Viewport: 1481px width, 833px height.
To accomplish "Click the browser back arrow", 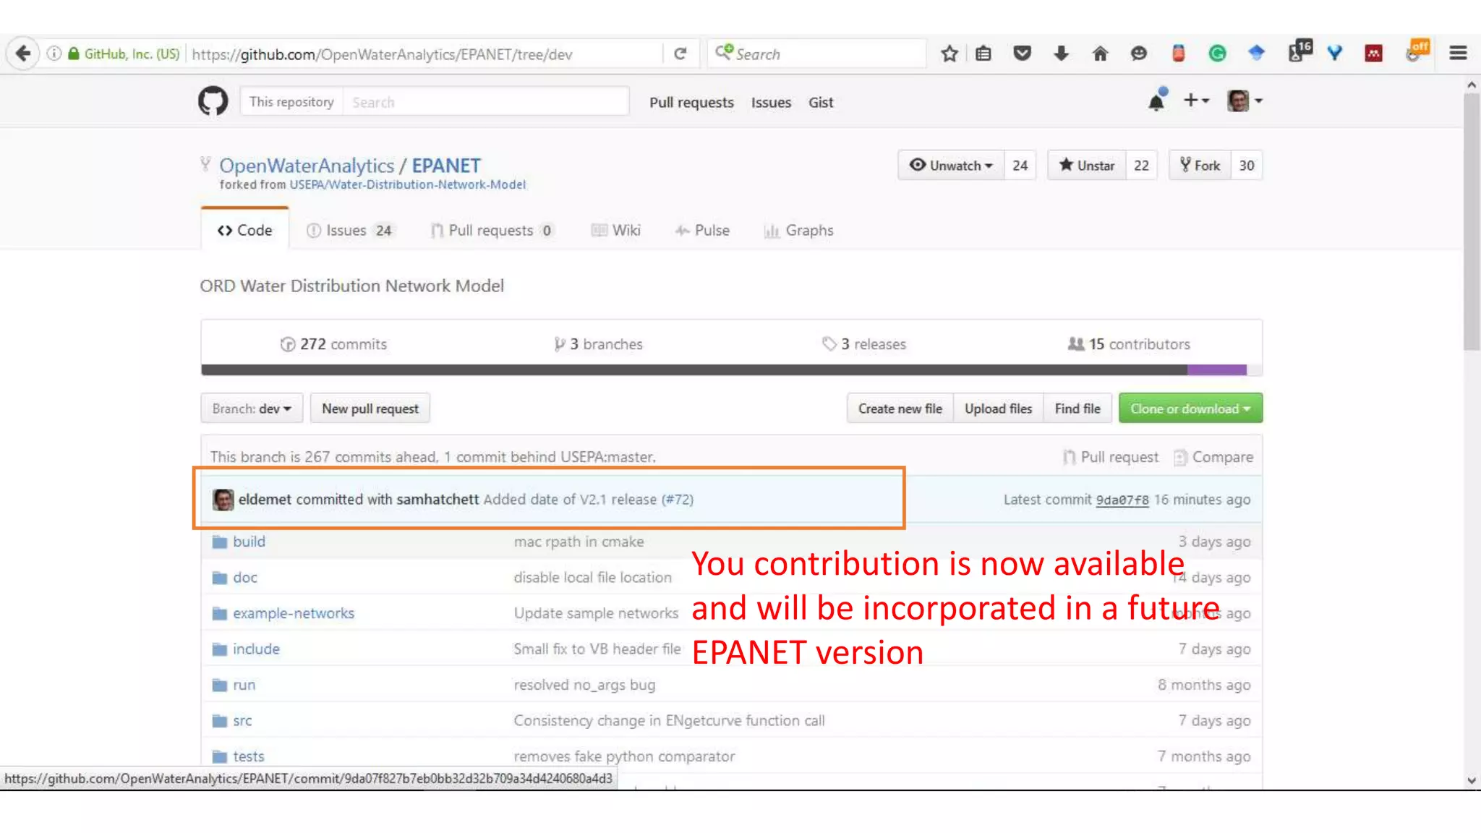I will pos(23,54).
